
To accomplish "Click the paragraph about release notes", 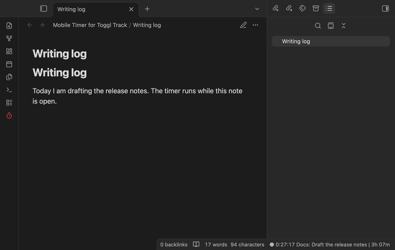I will (137, 96).
